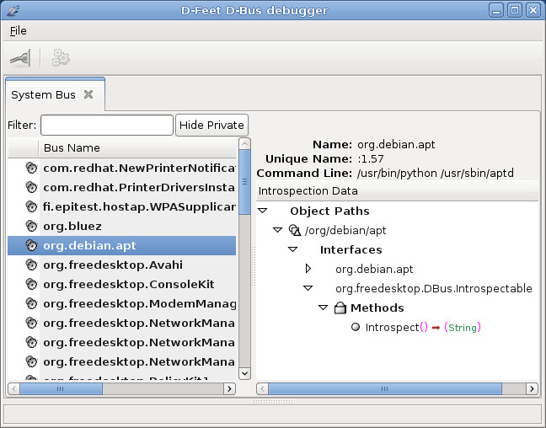Click the Methods label in tree
The width and height of the screenshot is (546, 428).
pyautogui.click(x=377, y=308)
